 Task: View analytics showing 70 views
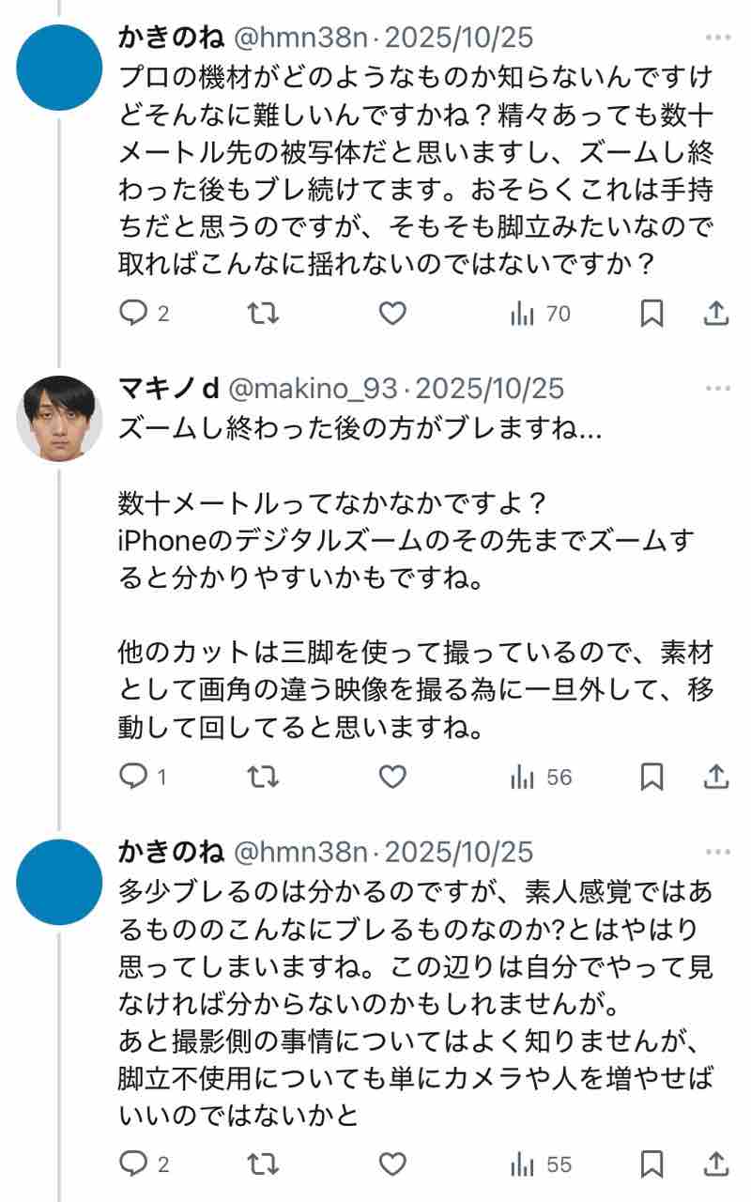click(541, 314)
